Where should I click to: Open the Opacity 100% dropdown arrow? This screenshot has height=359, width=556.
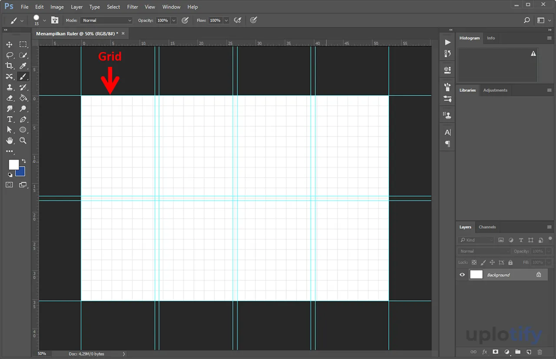pyautogui.click(x=174, y=20)
